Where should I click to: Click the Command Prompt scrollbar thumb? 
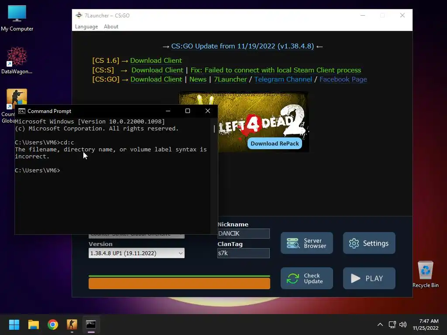[214, 129]
